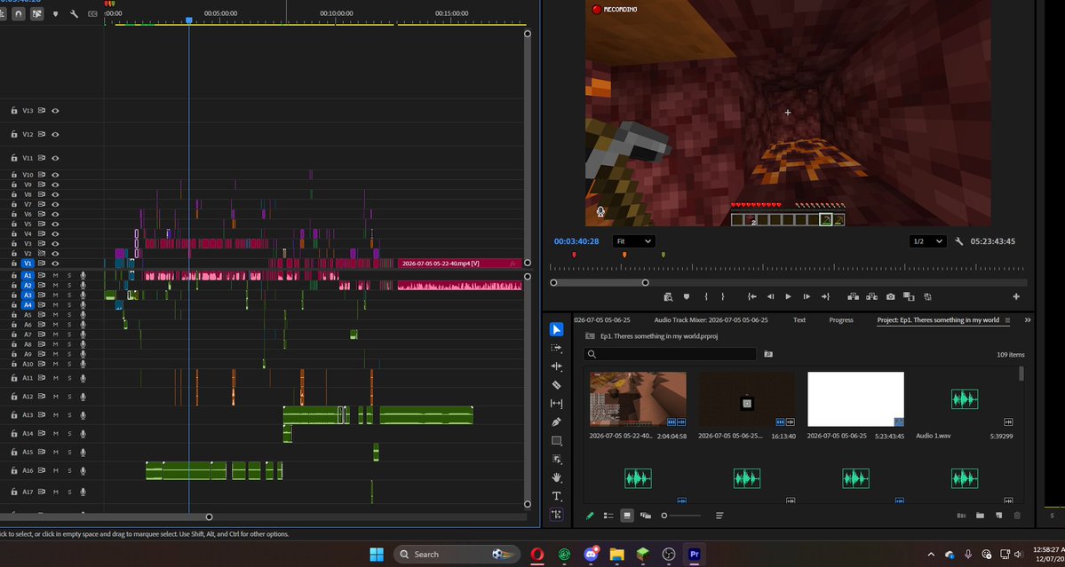Click the Program Monitor zoom scroll bar
The image size is (1065, 567).
coord(599,283)
